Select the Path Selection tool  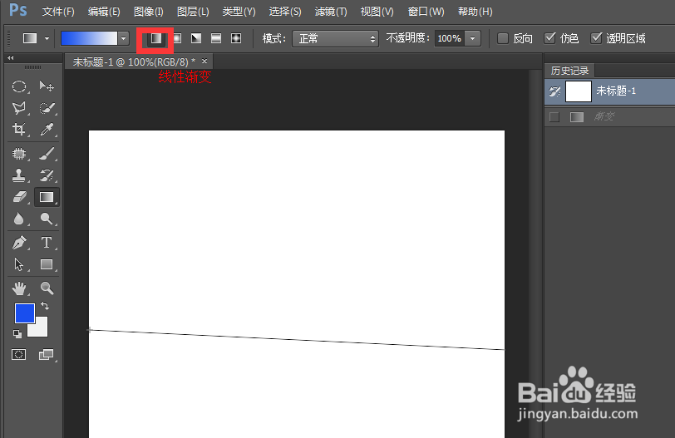pyautogui.click(x=19, y=264)
